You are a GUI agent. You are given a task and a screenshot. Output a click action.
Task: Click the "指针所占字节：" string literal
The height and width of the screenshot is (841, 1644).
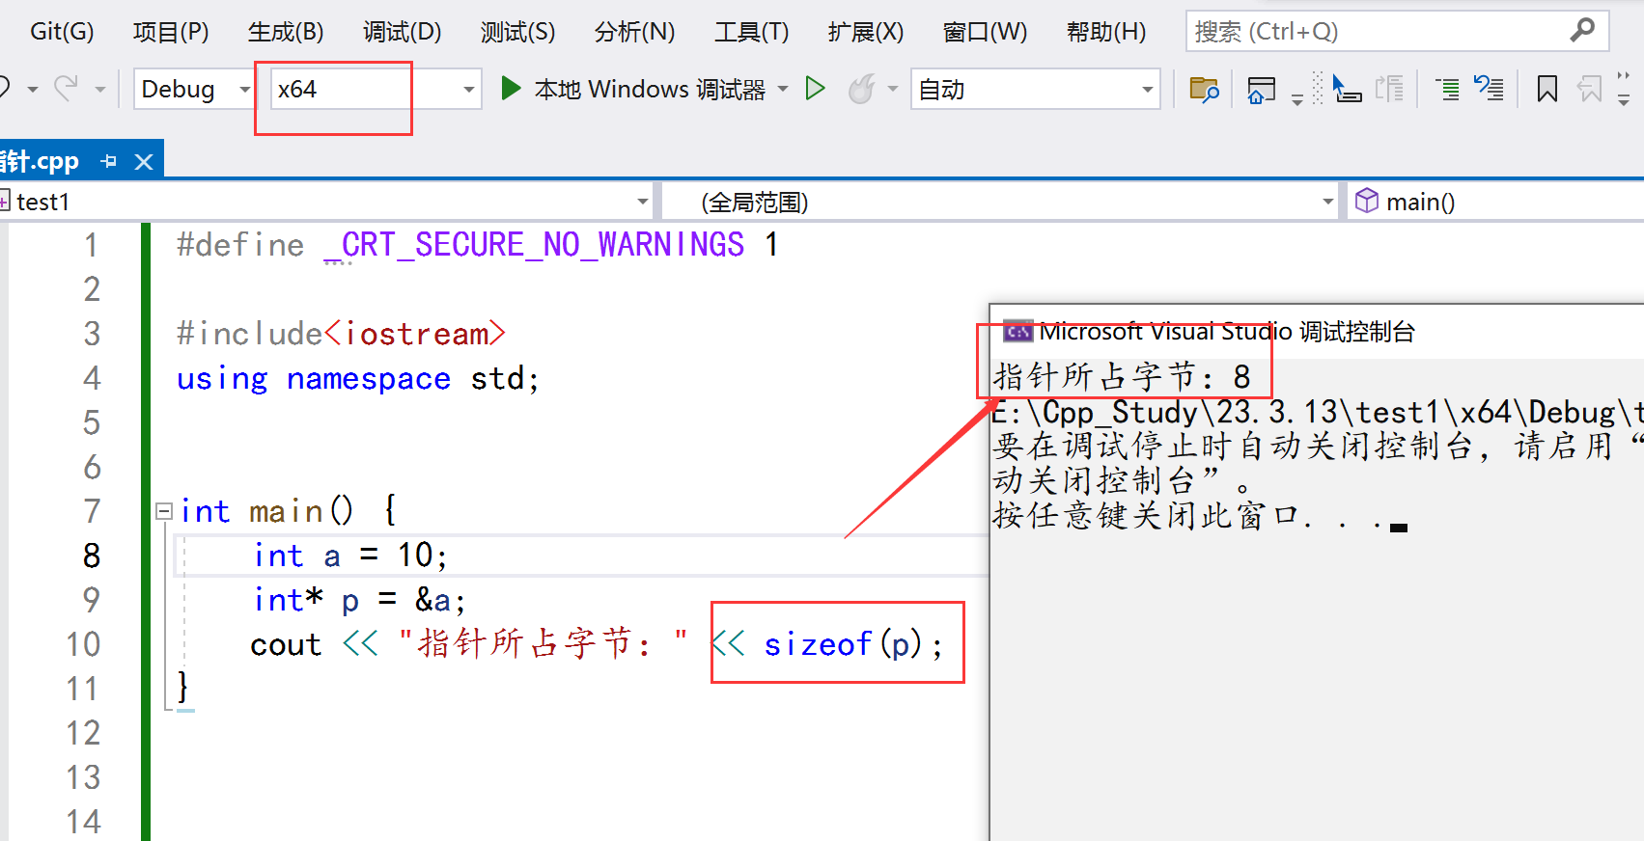543,643
